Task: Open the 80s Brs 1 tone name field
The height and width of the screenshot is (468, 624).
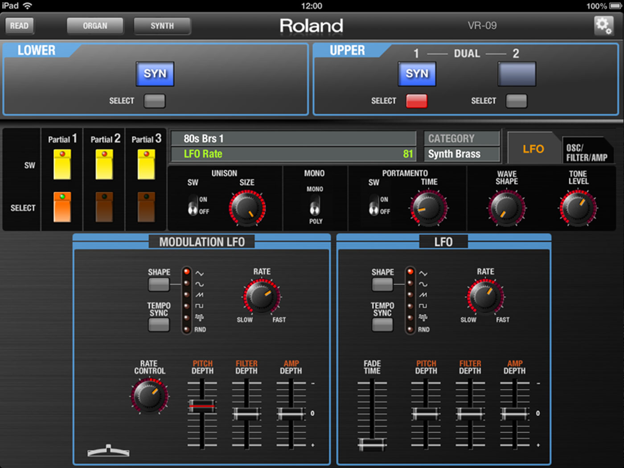Action: [x=293, y=139]
